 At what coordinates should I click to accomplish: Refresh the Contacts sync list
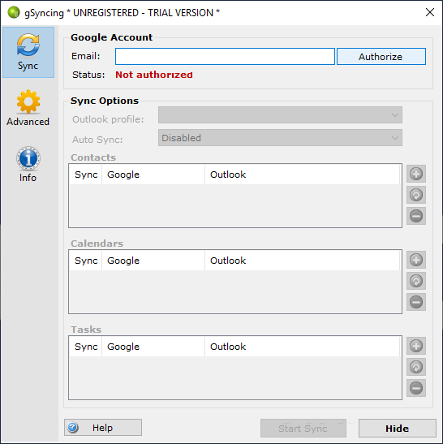[x=416, y=195]
